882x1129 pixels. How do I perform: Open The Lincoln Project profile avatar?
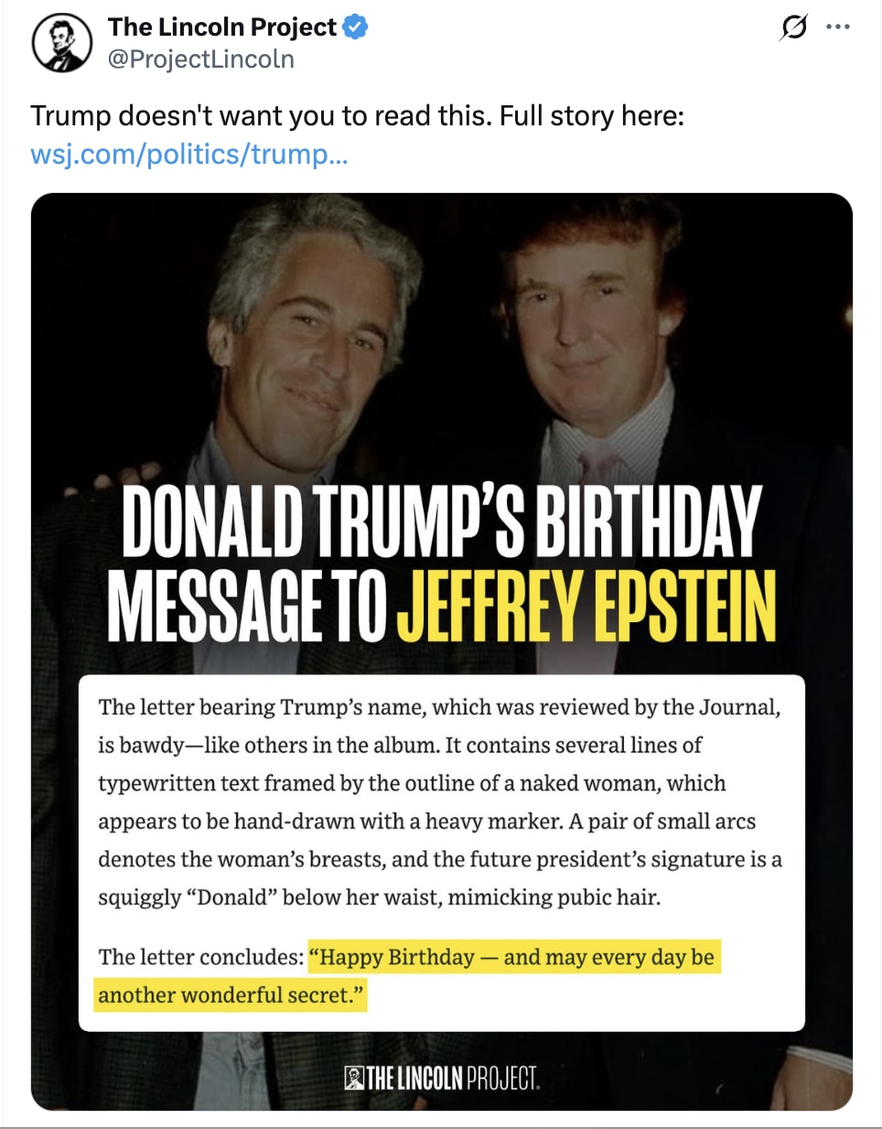62,43
